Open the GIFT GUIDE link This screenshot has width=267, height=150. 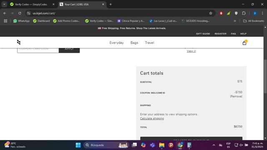(x=203, y=34)
